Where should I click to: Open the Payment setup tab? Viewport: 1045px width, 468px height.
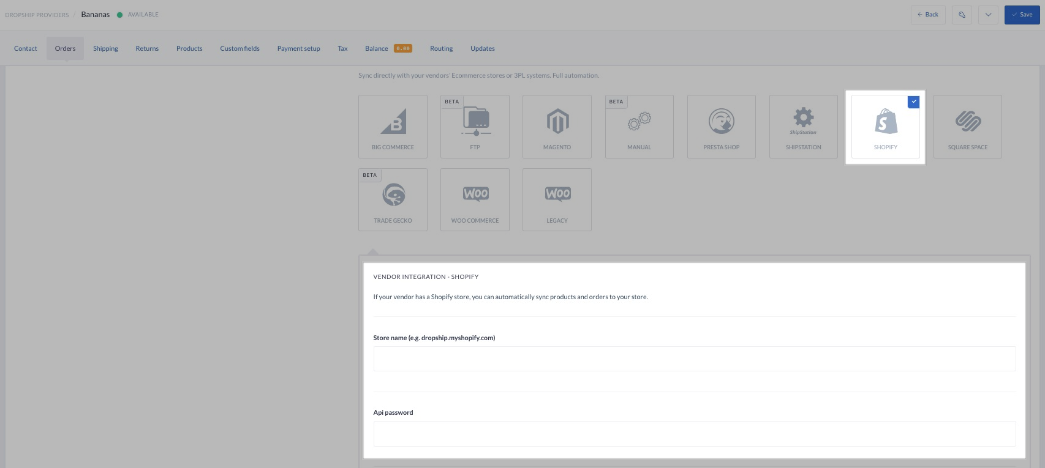tap(298, 48)
